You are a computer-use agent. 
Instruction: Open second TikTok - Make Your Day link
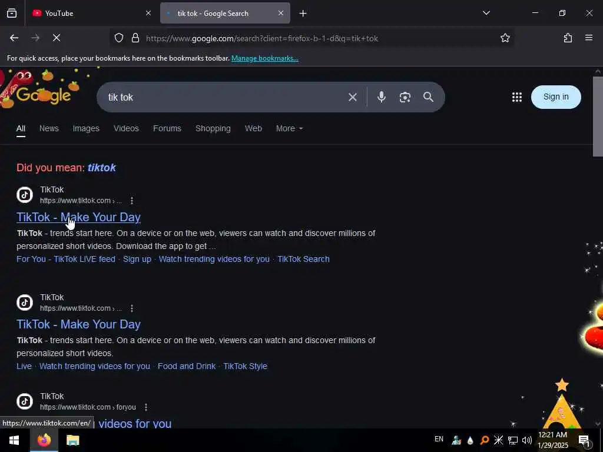(78, 324)
